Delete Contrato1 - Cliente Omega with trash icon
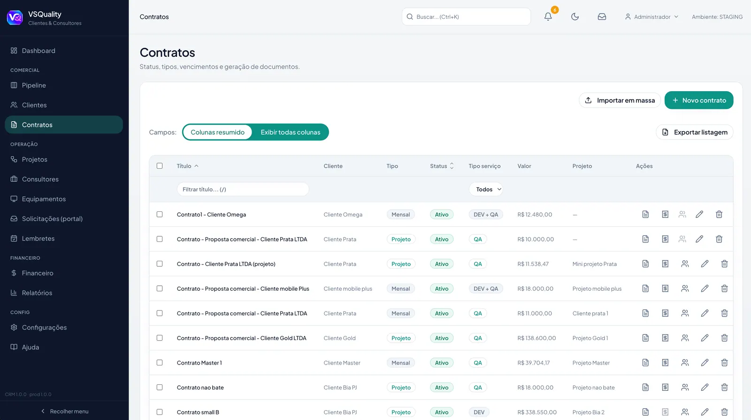Image resolution: width=751 pixels, height=420 pixels. (x=719, y=215)
